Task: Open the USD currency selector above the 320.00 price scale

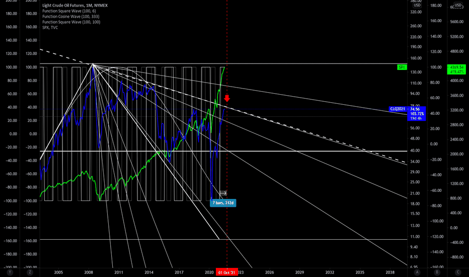Action: (417, 5)
